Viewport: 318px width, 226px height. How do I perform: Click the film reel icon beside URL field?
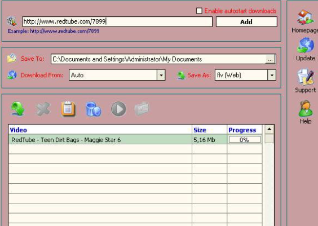pos(12,21)
